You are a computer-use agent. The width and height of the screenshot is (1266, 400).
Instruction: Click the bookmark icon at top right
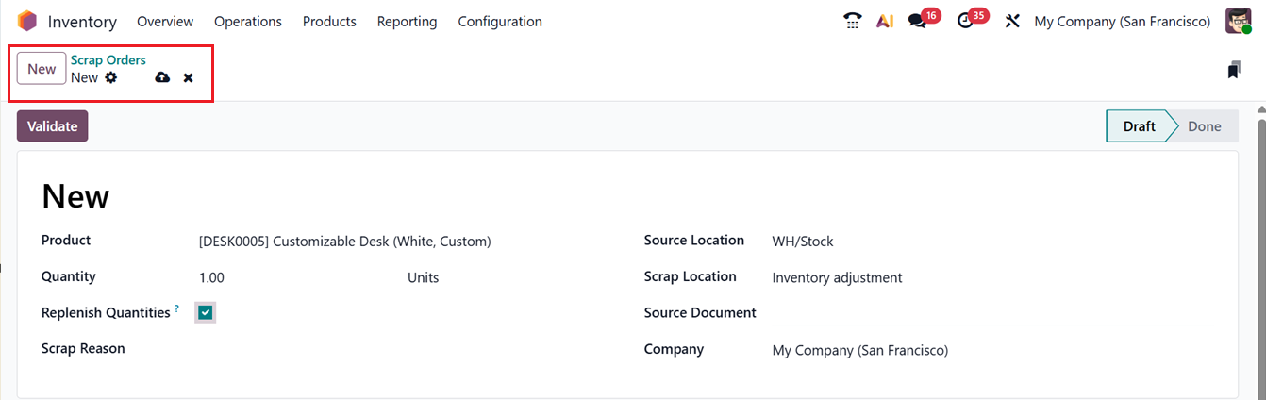click(x=1234, y=70)
